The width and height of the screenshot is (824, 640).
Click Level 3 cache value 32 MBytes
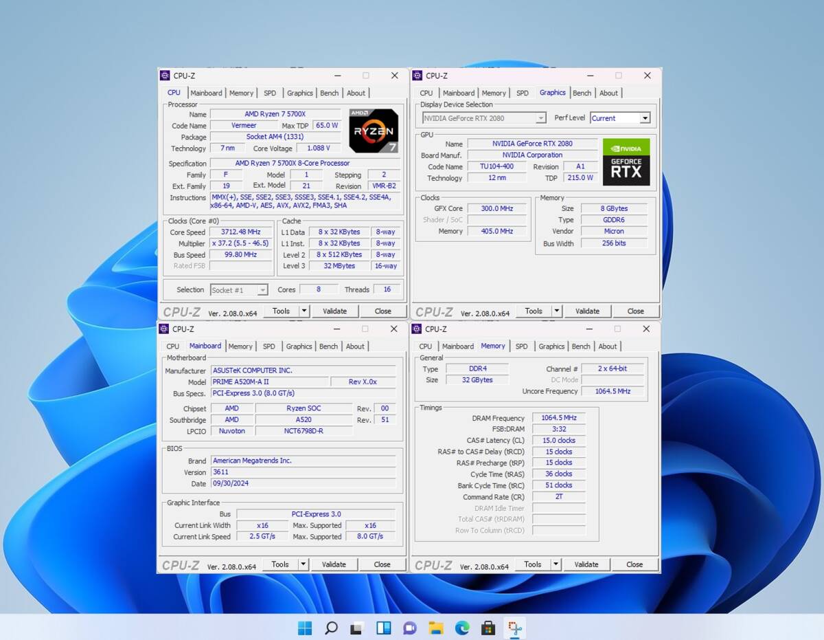[x=339, y=265]
